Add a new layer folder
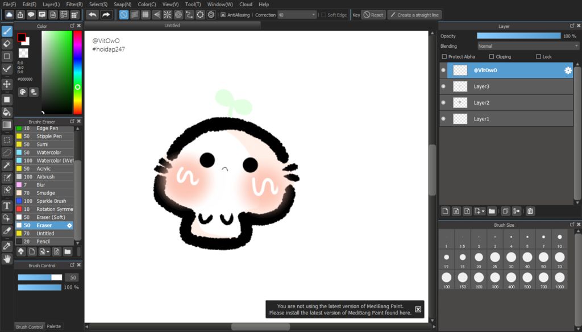582x332 pixels. pos(492,211)
